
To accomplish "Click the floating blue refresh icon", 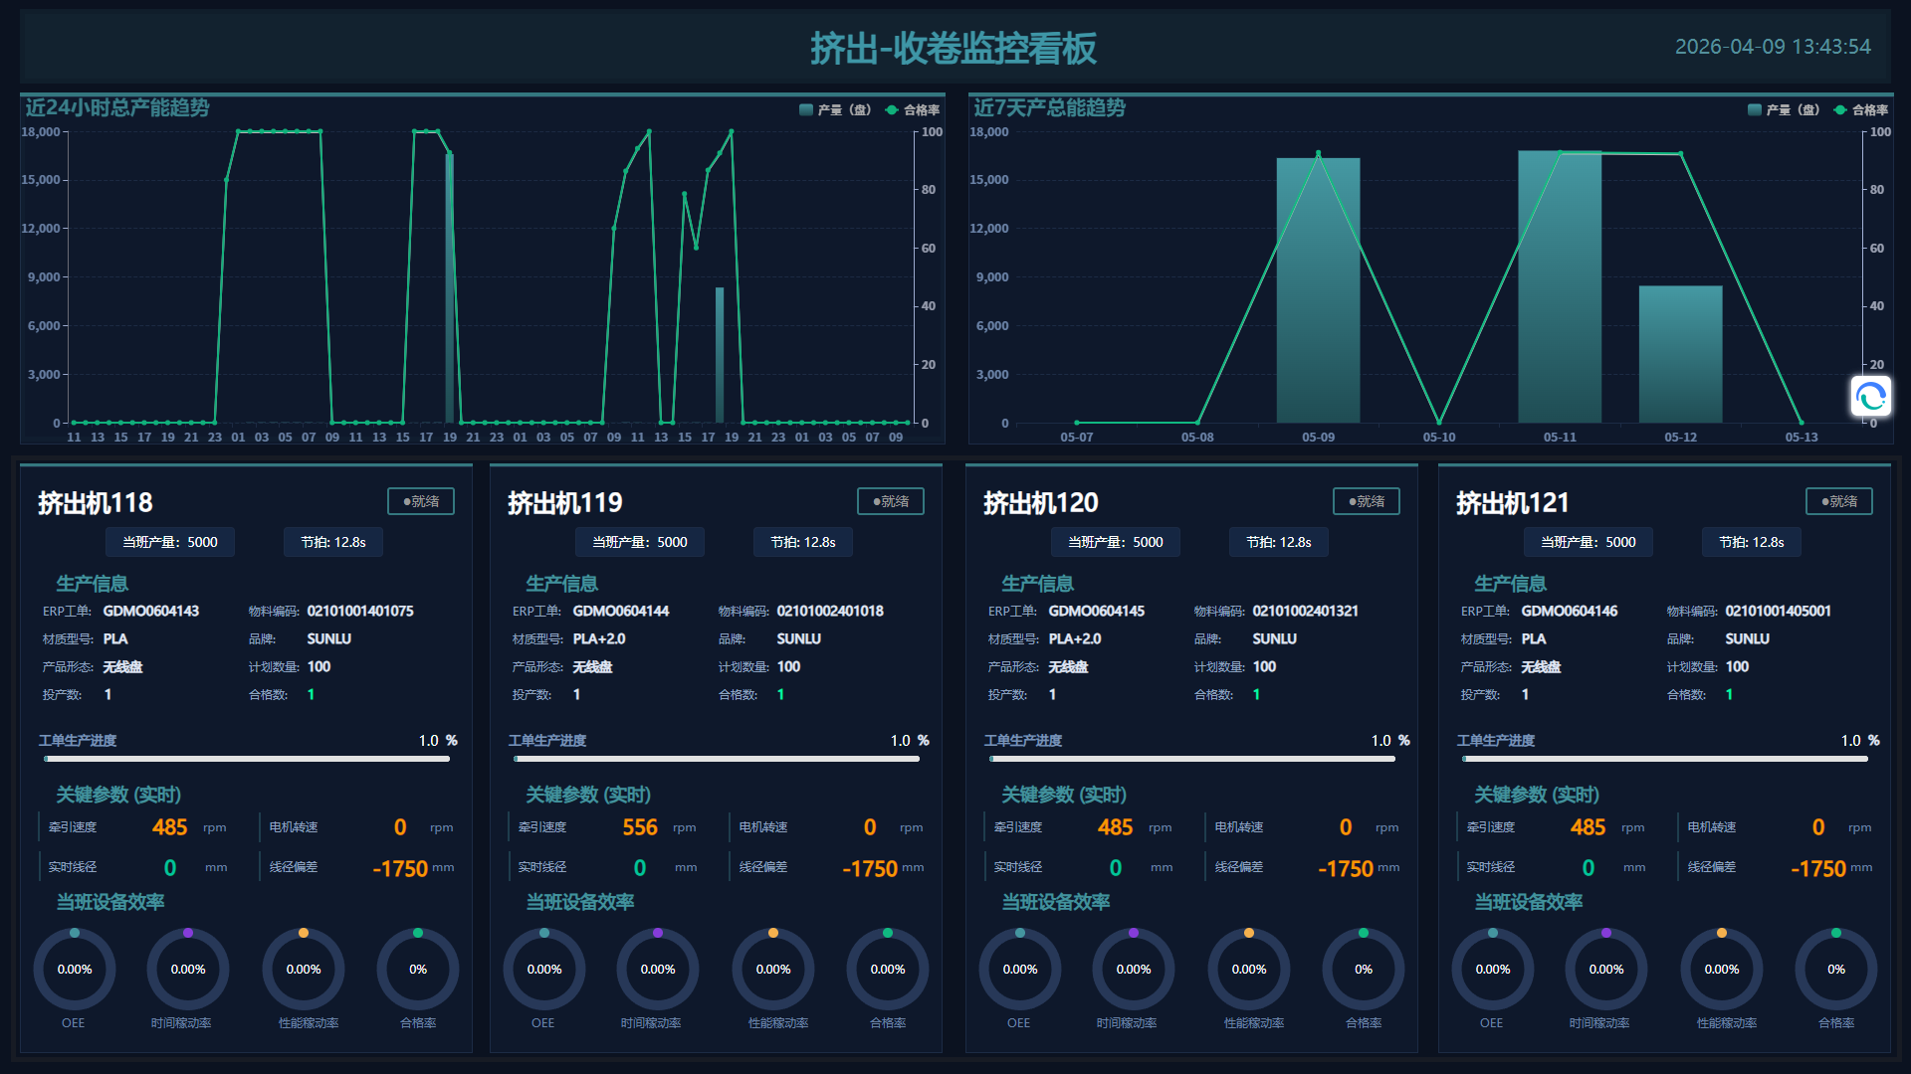I will tap(1870, 397).
